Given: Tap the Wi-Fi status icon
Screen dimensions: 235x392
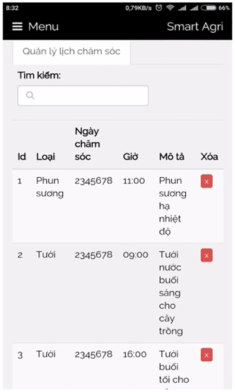Looking at the screenshot, I should tap(170, 8).
